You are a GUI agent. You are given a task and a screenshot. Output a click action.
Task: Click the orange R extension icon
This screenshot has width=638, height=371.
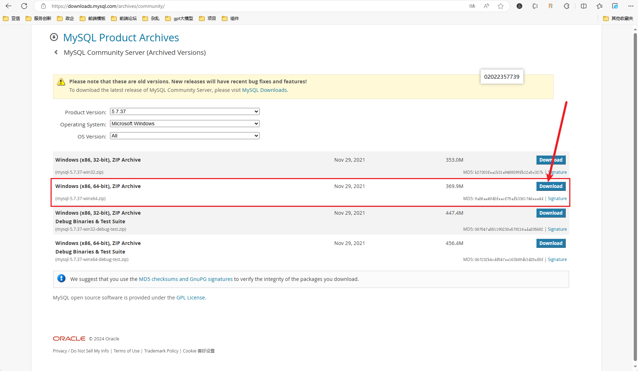click(551, 6)
